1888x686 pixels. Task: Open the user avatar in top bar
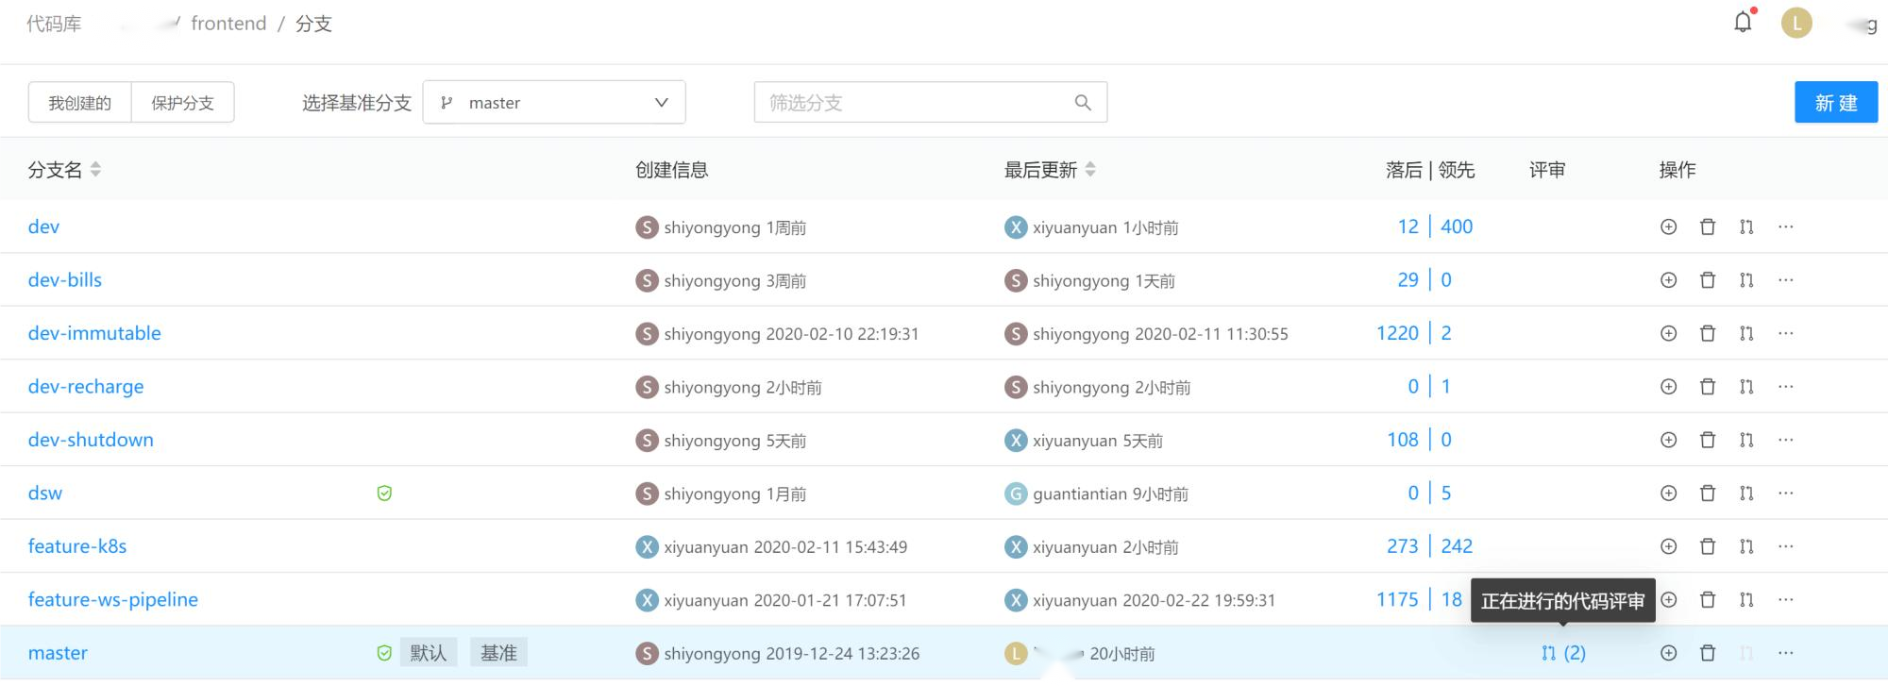pyautogui.click(x=1795, y=24)
